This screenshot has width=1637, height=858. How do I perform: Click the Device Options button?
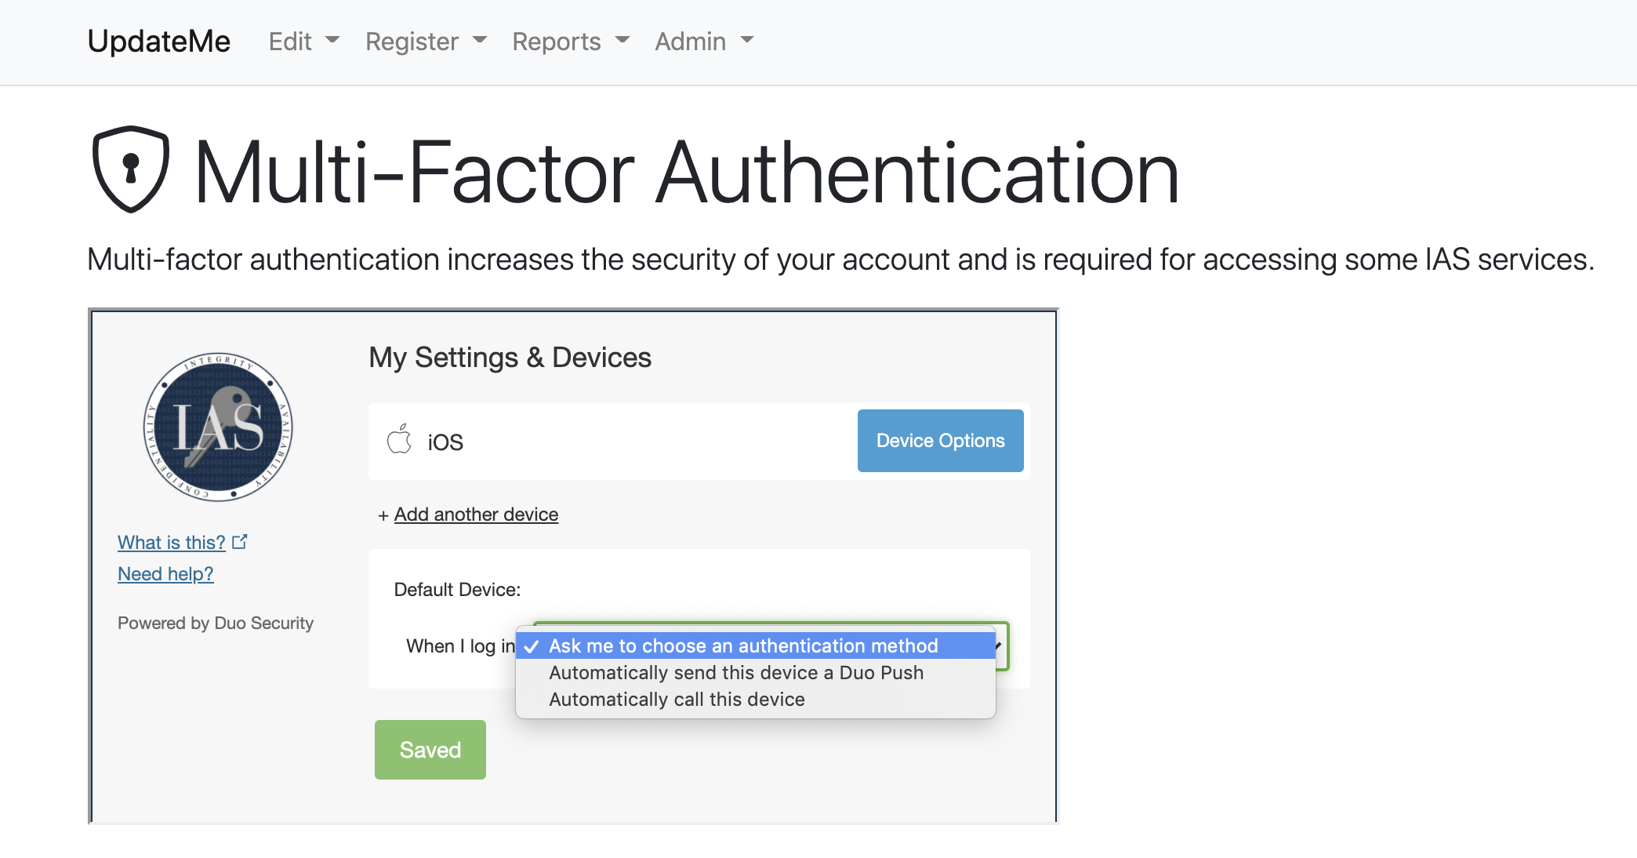click(x=940, y=441)
